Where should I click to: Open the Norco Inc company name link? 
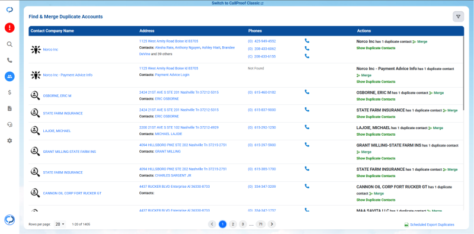click(50, 50)
